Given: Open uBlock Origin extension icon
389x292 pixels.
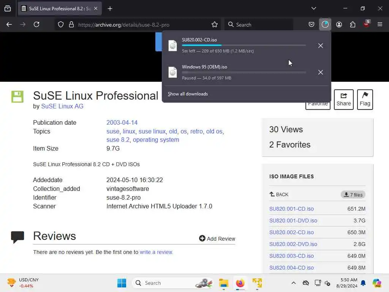Looking at the screenshot, I should click(367, 24).
